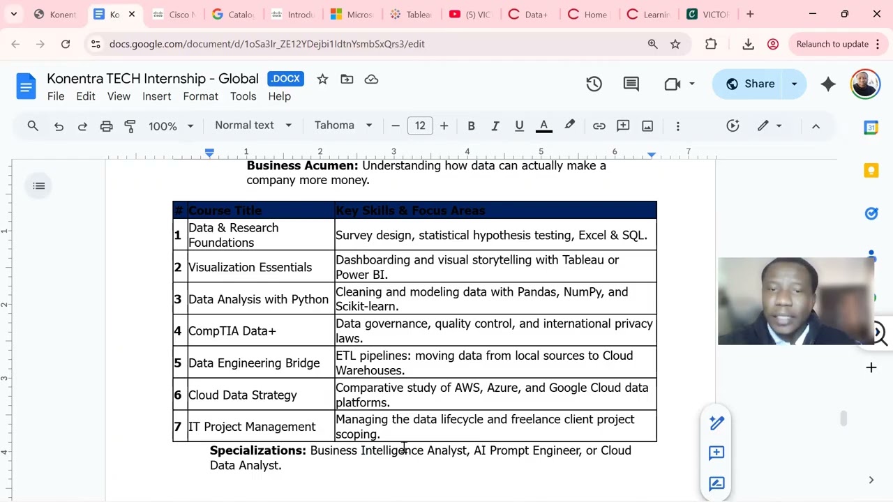Add a comment from the toolbar
The height and width of the screenshot is (502, 893).
point(624,126)
